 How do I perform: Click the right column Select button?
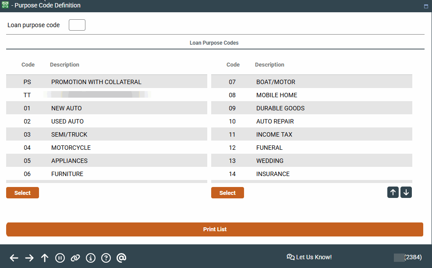[x=227, y=193]
